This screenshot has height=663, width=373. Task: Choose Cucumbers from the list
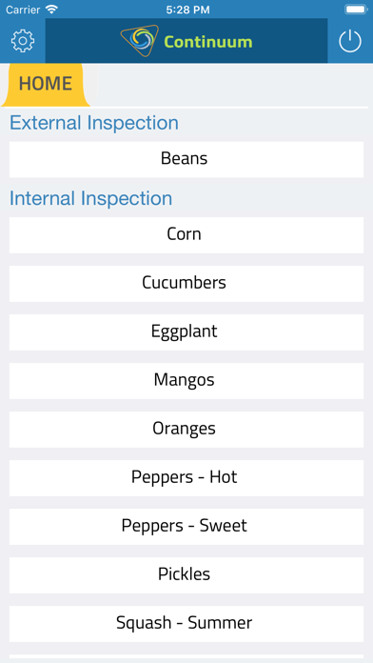186,284
